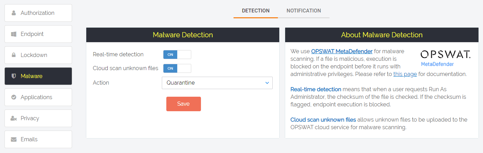Click the Privacy user-x icon
Viewport: 483px width, 153px height.
click(14, 118)
